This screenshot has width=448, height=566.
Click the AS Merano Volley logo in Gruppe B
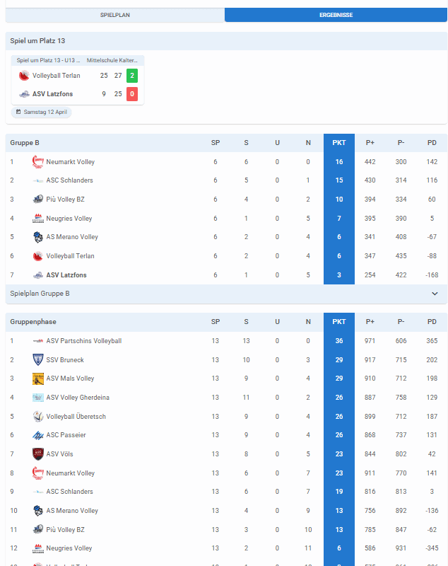coord(38,237)
